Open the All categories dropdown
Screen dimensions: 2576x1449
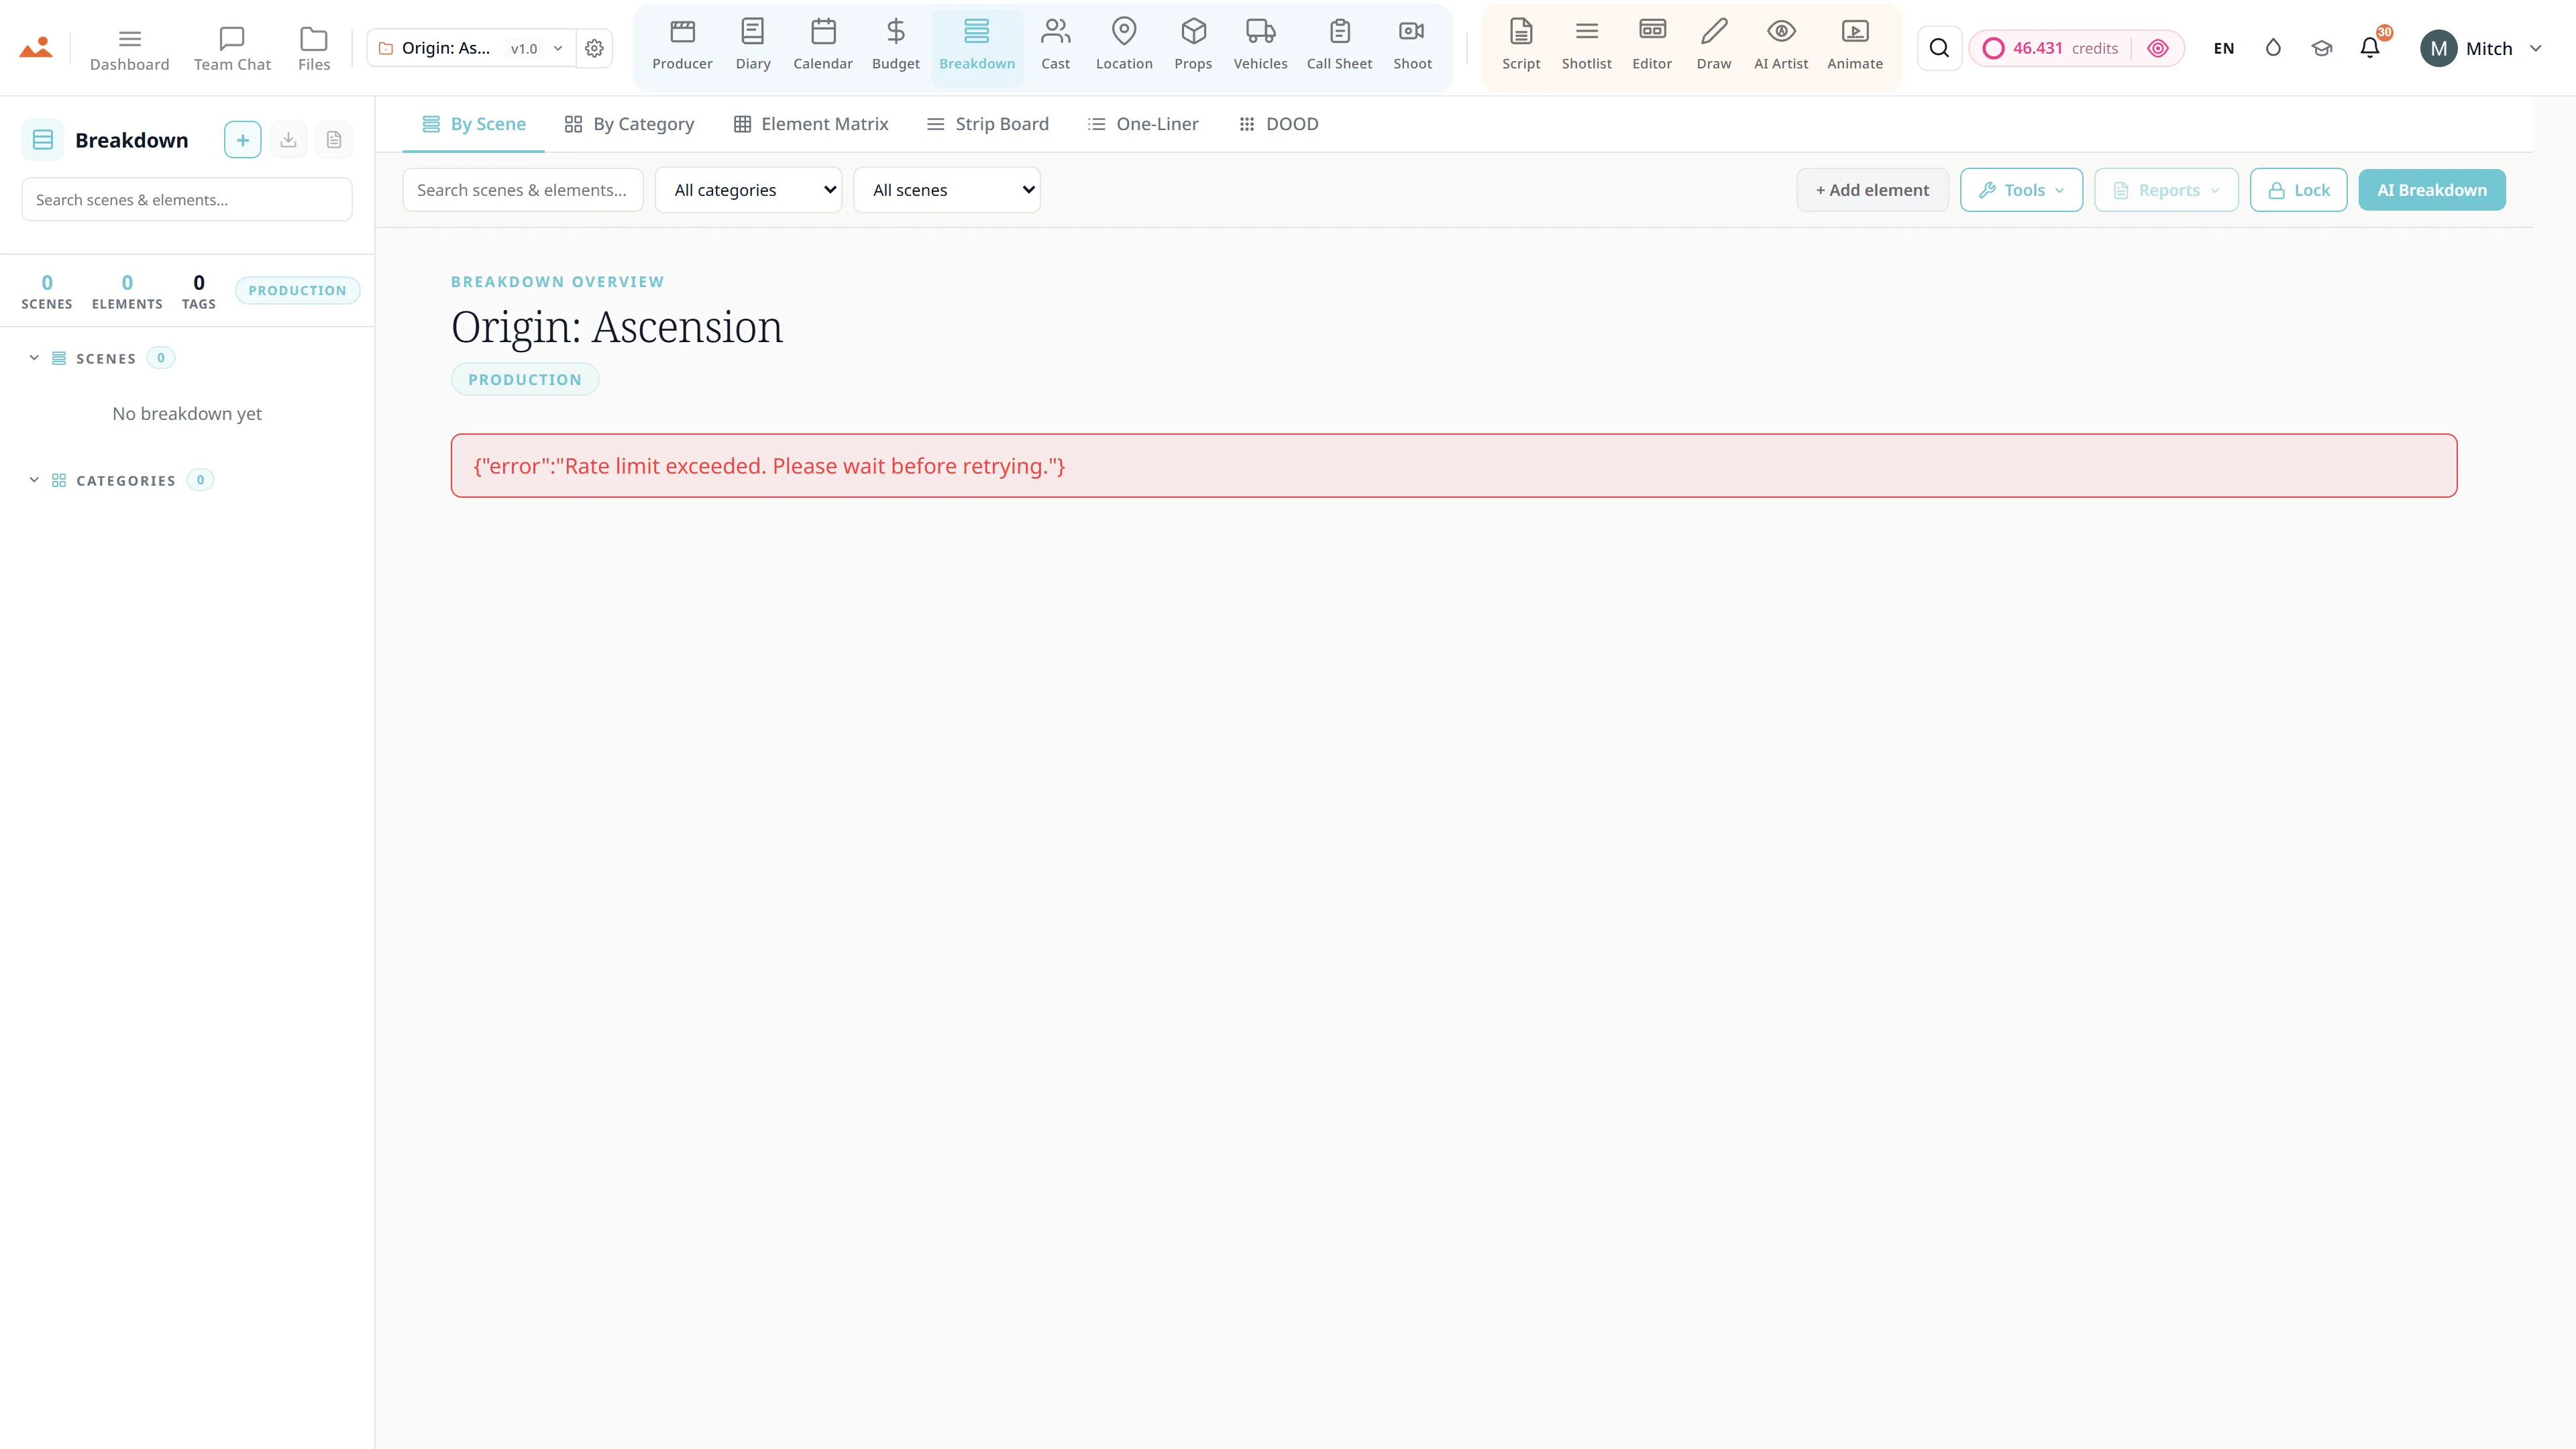pyautogui.click(x=748, y=190)
